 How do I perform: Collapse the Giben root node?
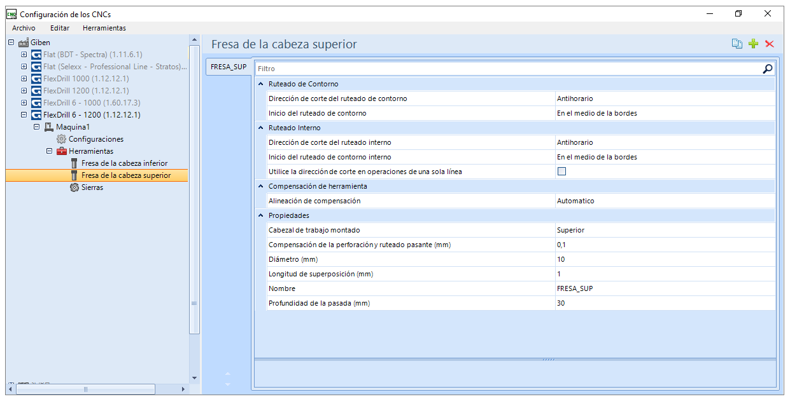[x=11, y=43]
